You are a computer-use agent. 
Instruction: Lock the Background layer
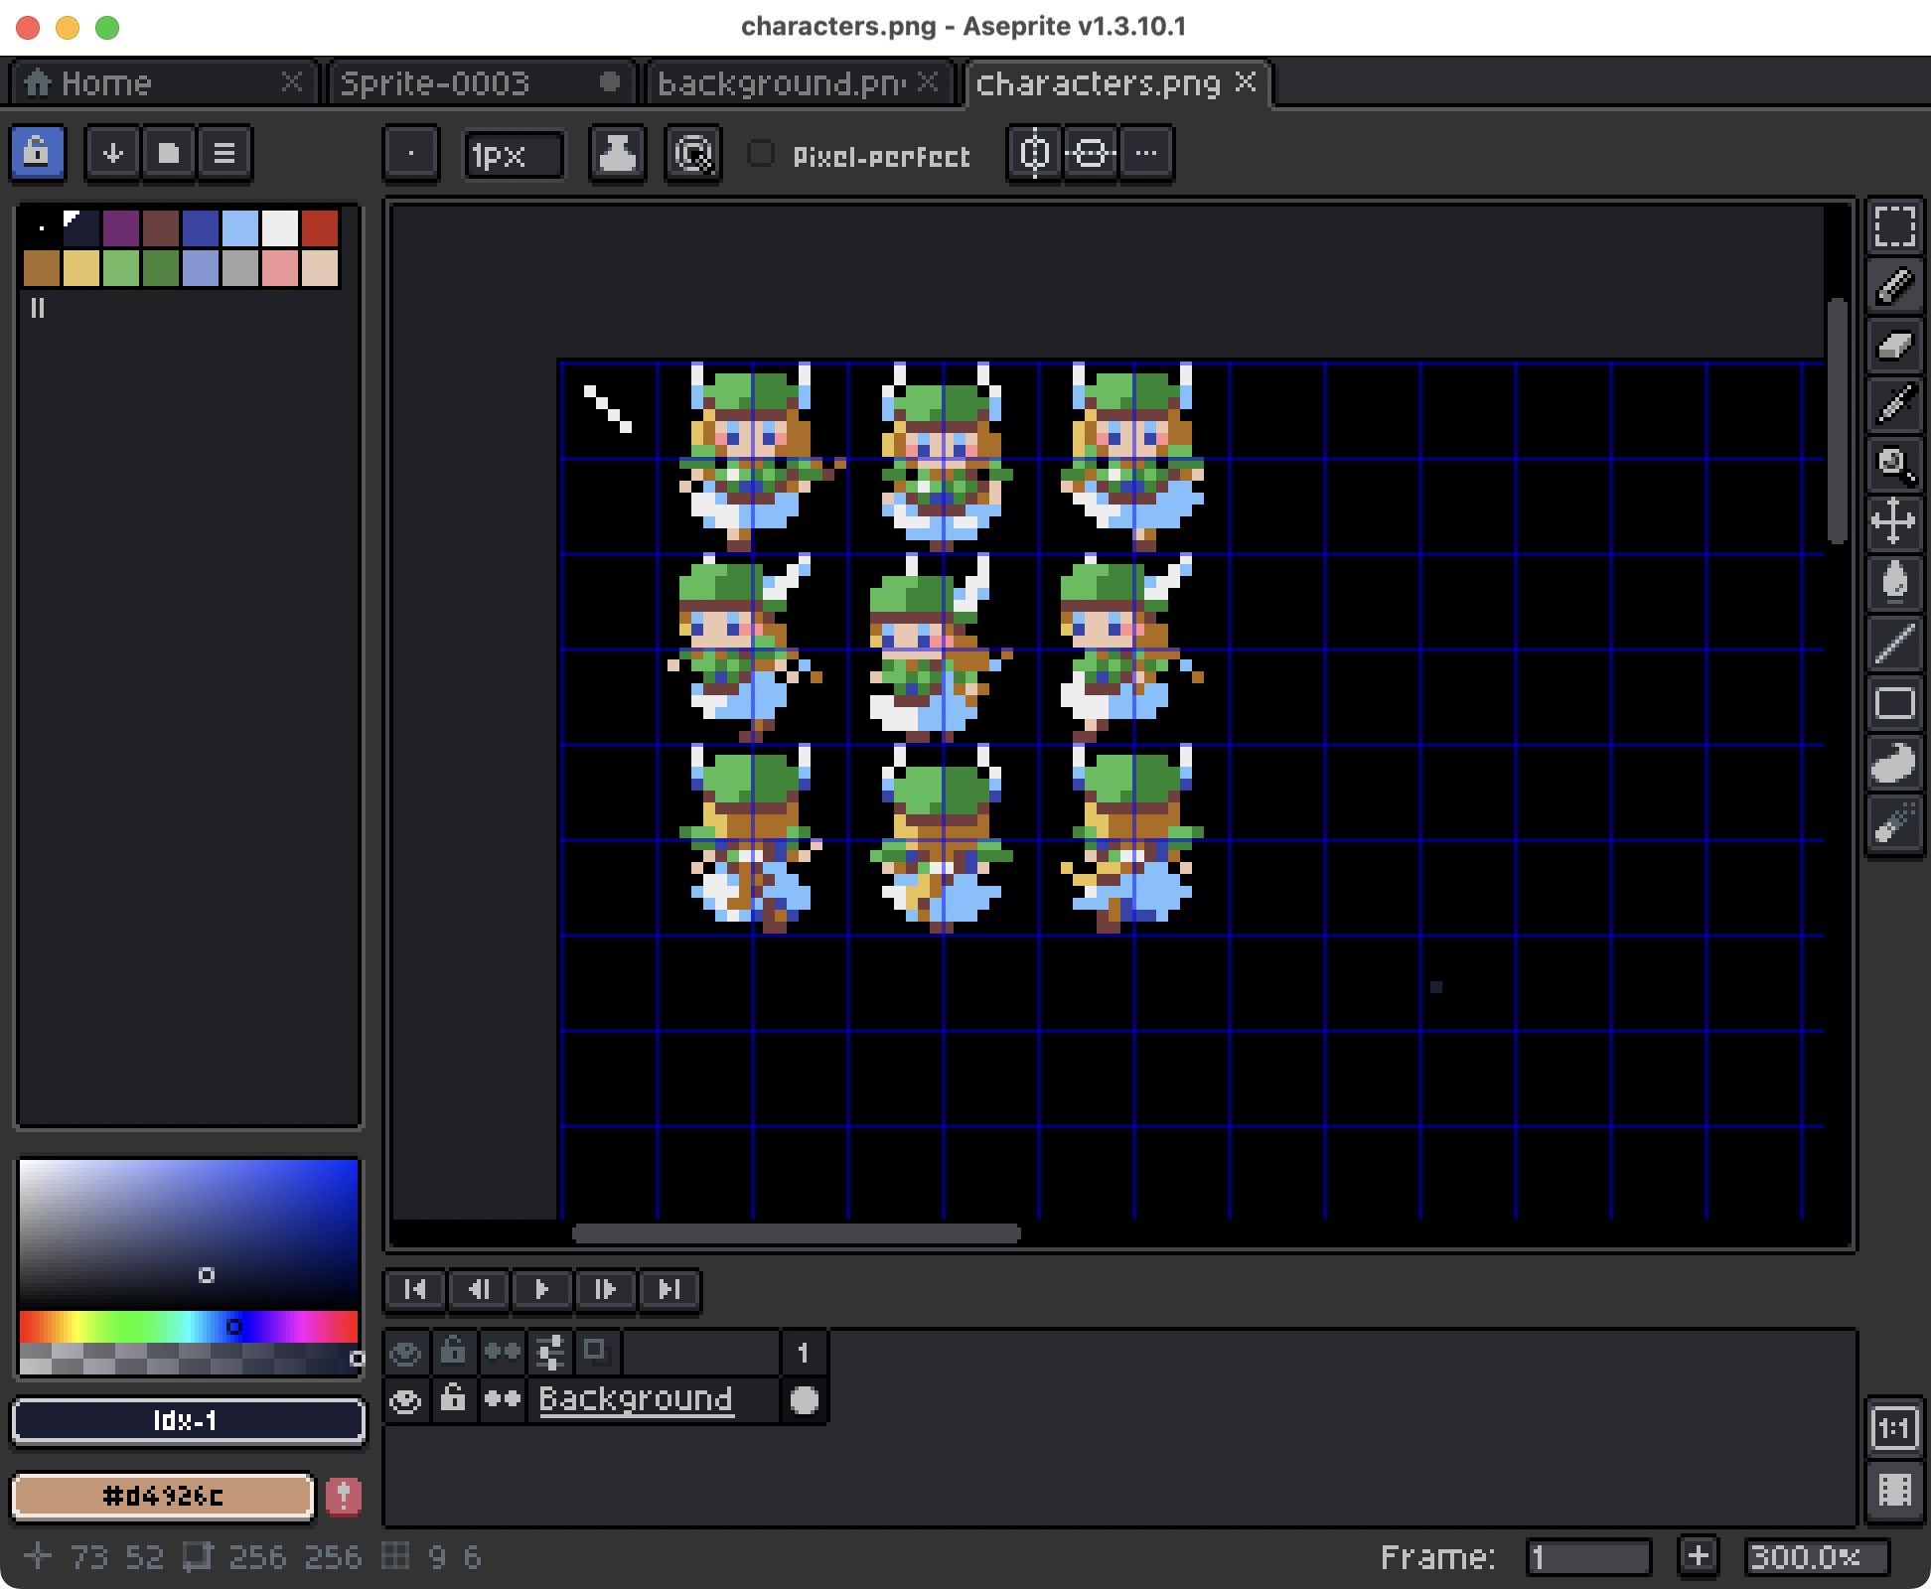click(x=454, y=1401)
